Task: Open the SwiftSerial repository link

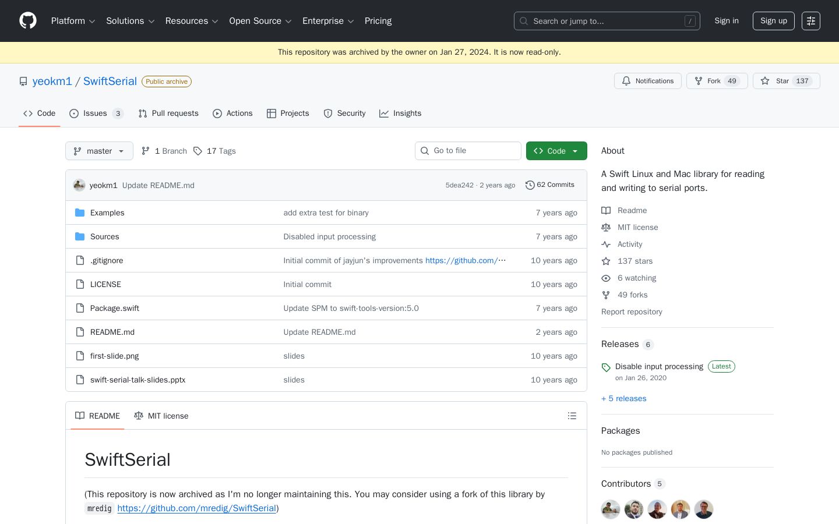Action: pos(110,82)
